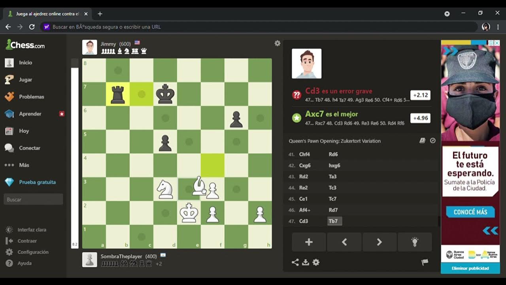Click the hint lightbulb button
This screenshot has height=285, width=506.
coord(415,242)
